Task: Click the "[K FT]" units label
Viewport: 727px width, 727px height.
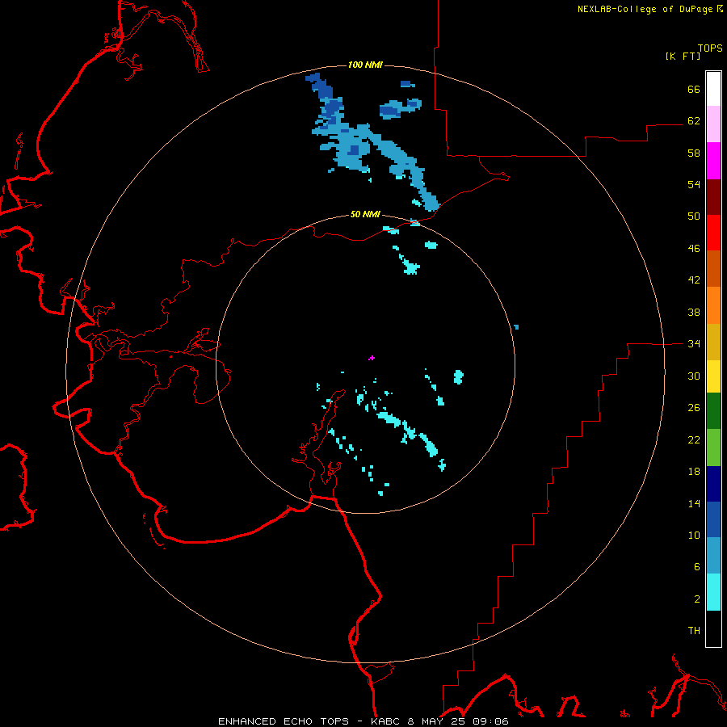Action: 683,56
